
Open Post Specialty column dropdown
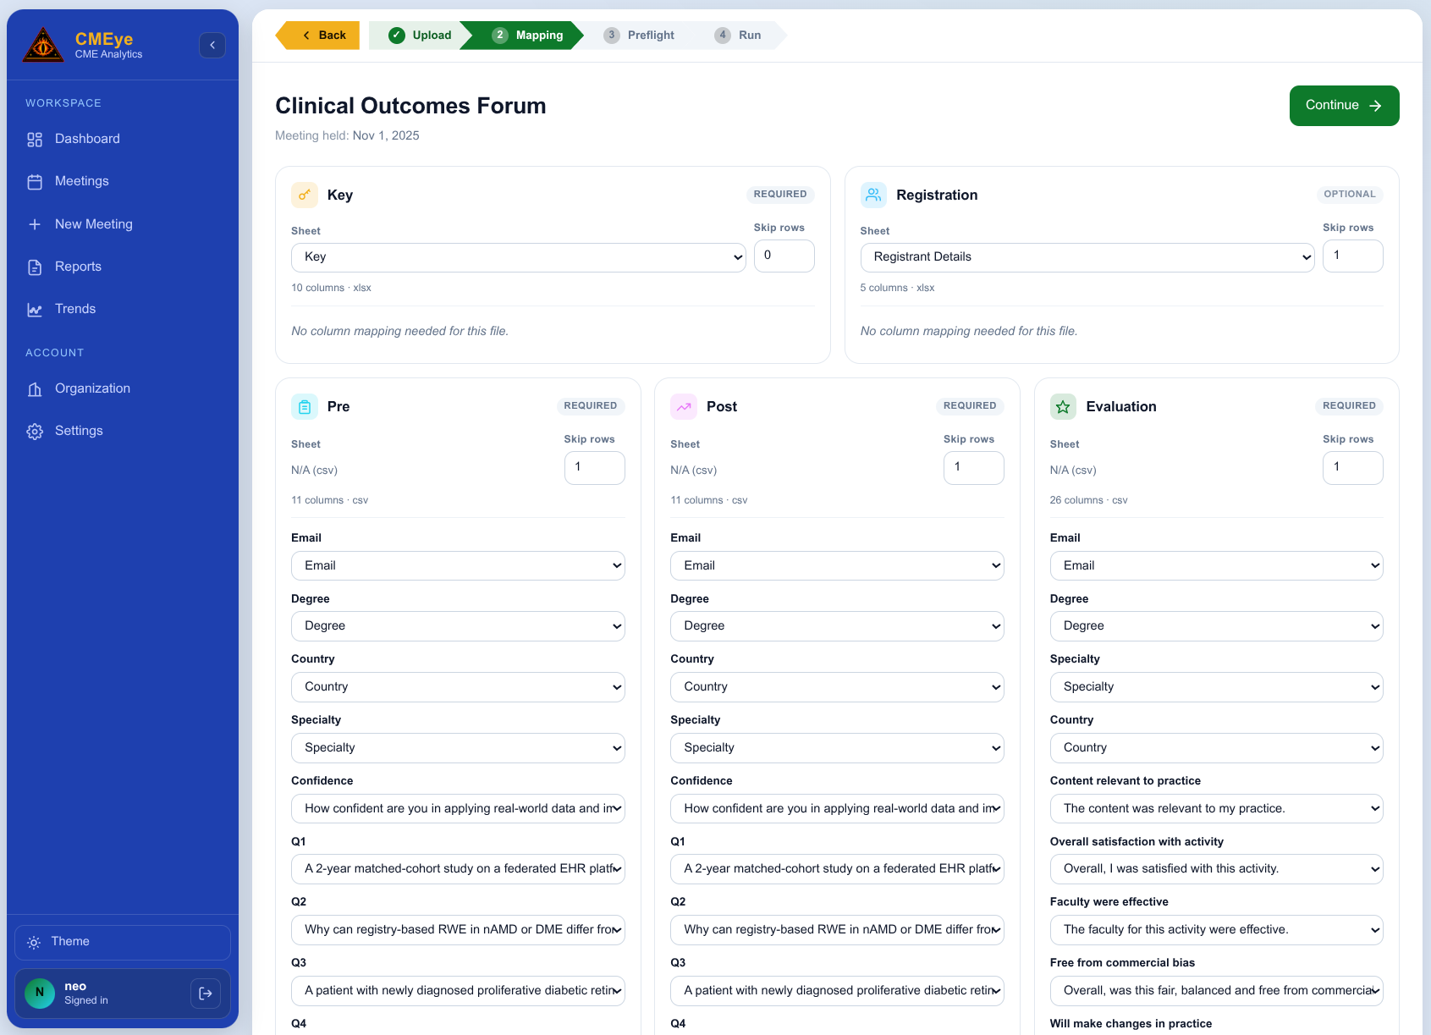(837, 748)
